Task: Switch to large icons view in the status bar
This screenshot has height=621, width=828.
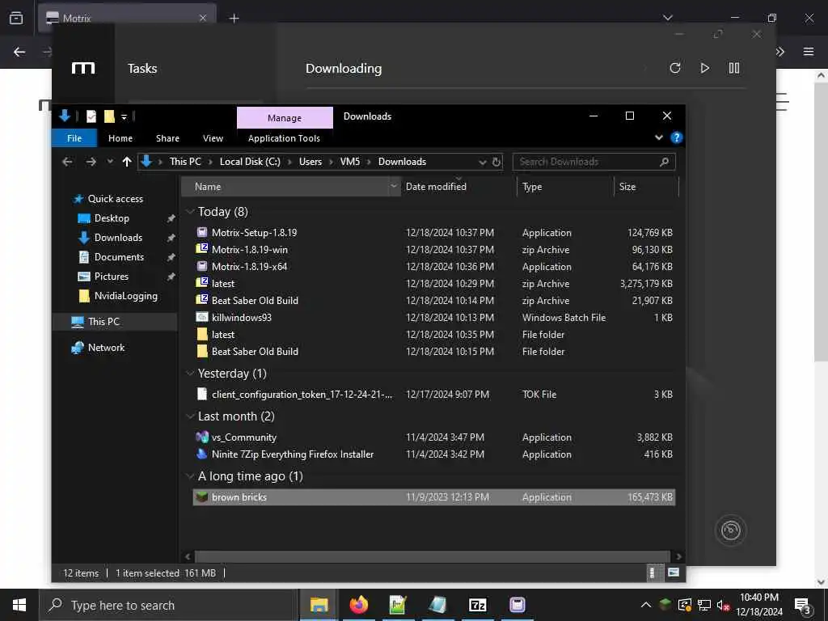Action: pyautogui.click(x=674, y=572)
